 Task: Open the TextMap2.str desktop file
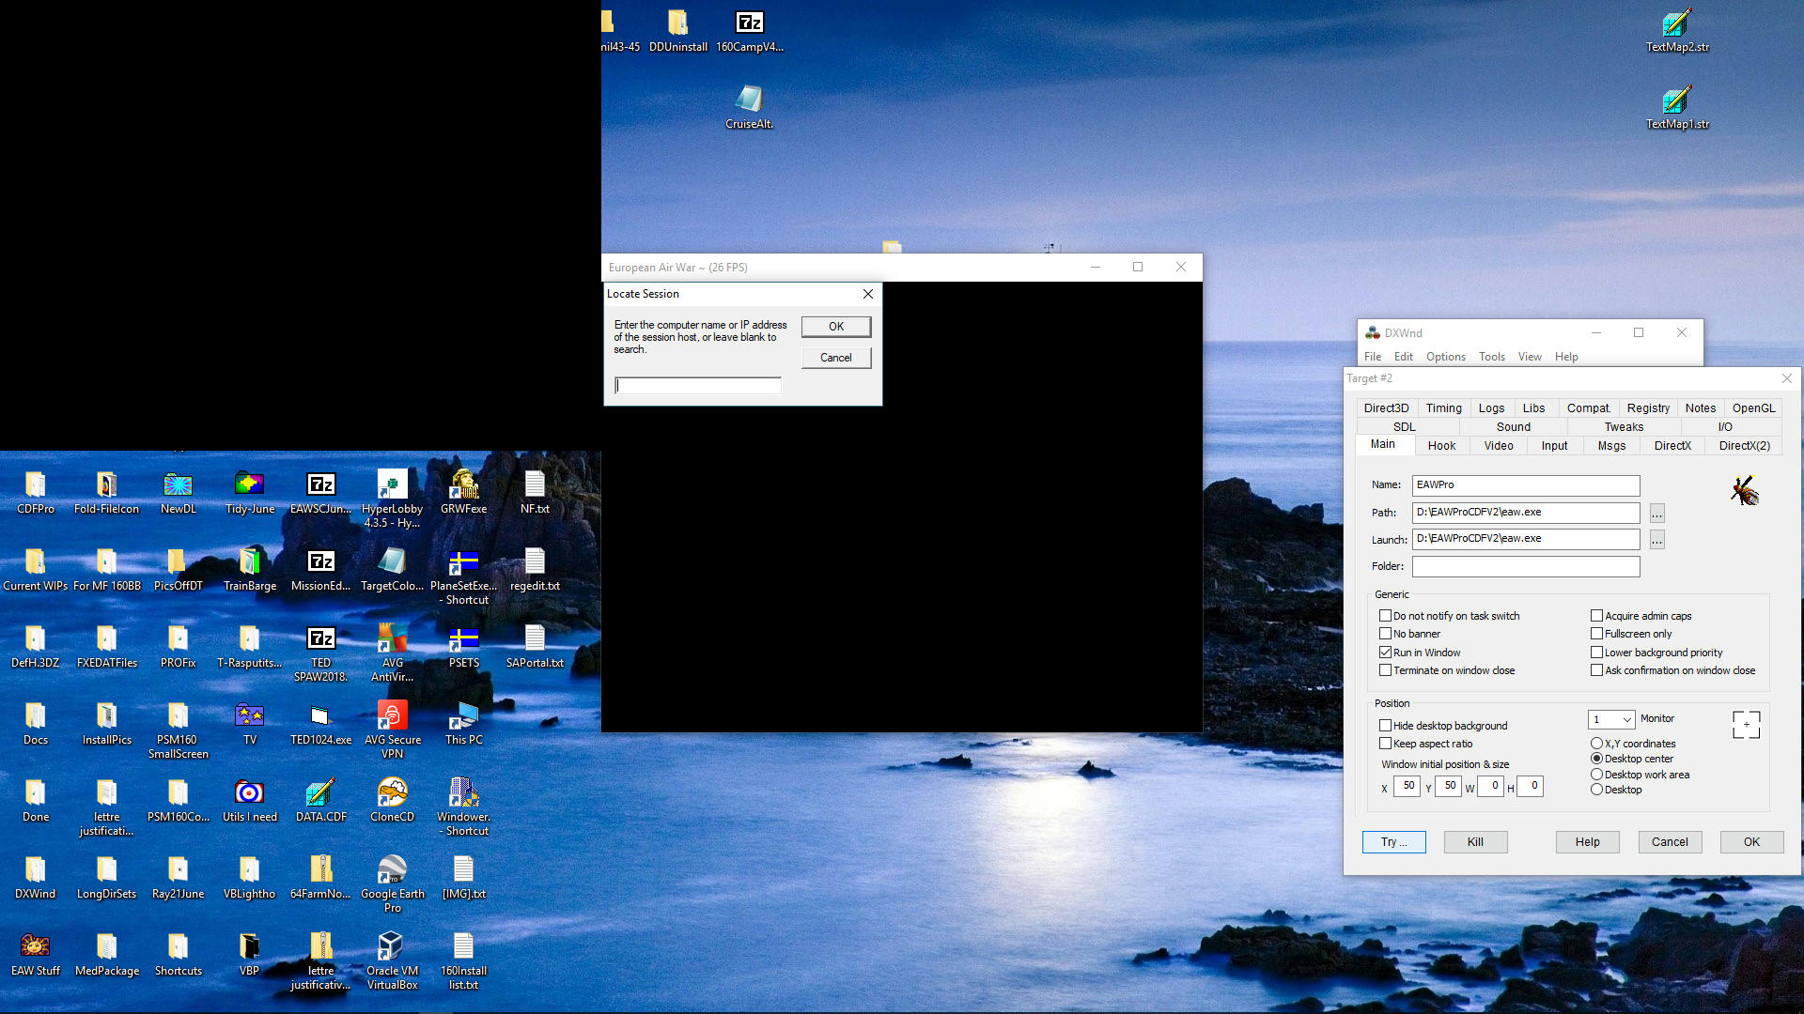tap(1677, 30)
